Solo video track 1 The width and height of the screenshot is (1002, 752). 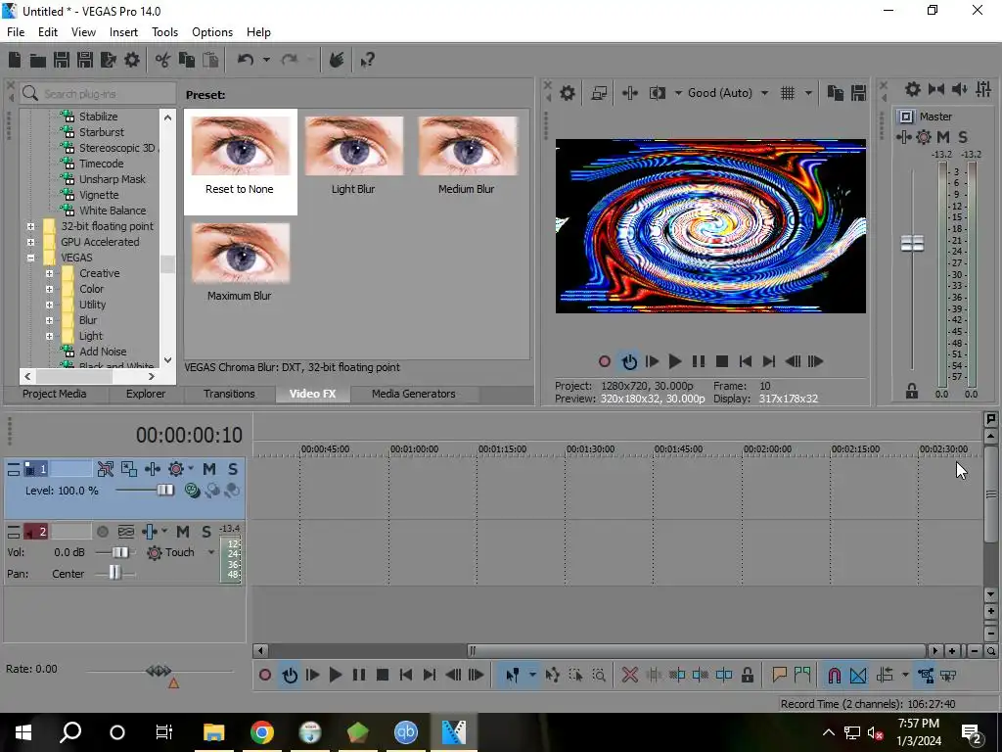click(x=233, y=469)
